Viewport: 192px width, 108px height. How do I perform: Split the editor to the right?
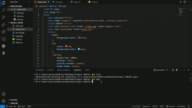pos(185,2)
